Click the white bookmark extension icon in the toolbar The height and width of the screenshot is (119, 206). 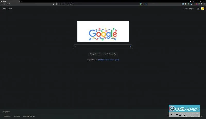point(186,4)
